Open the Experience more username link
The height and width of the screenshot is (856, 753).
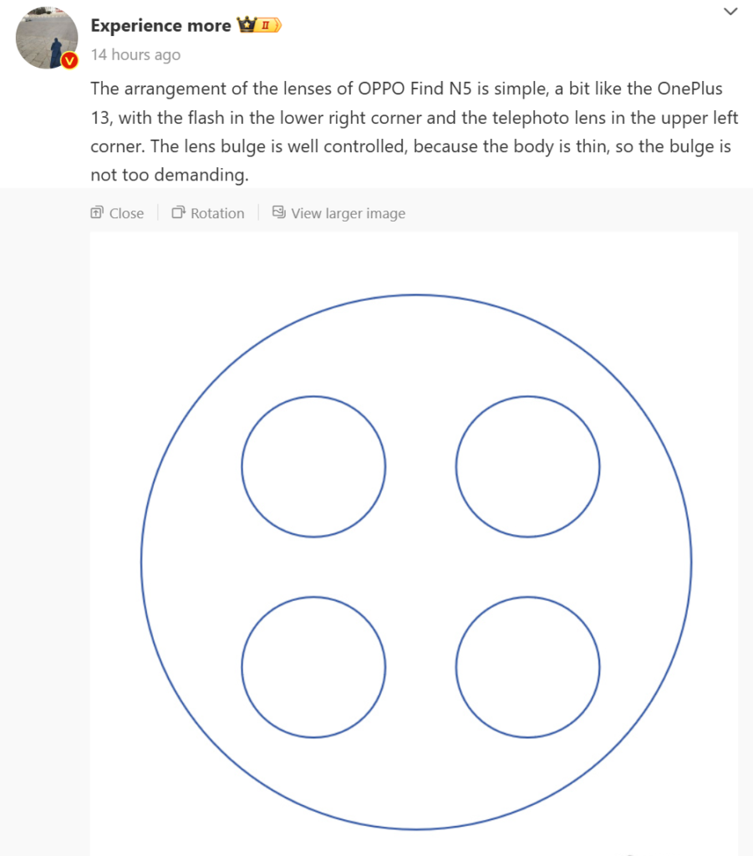(160, 26)
